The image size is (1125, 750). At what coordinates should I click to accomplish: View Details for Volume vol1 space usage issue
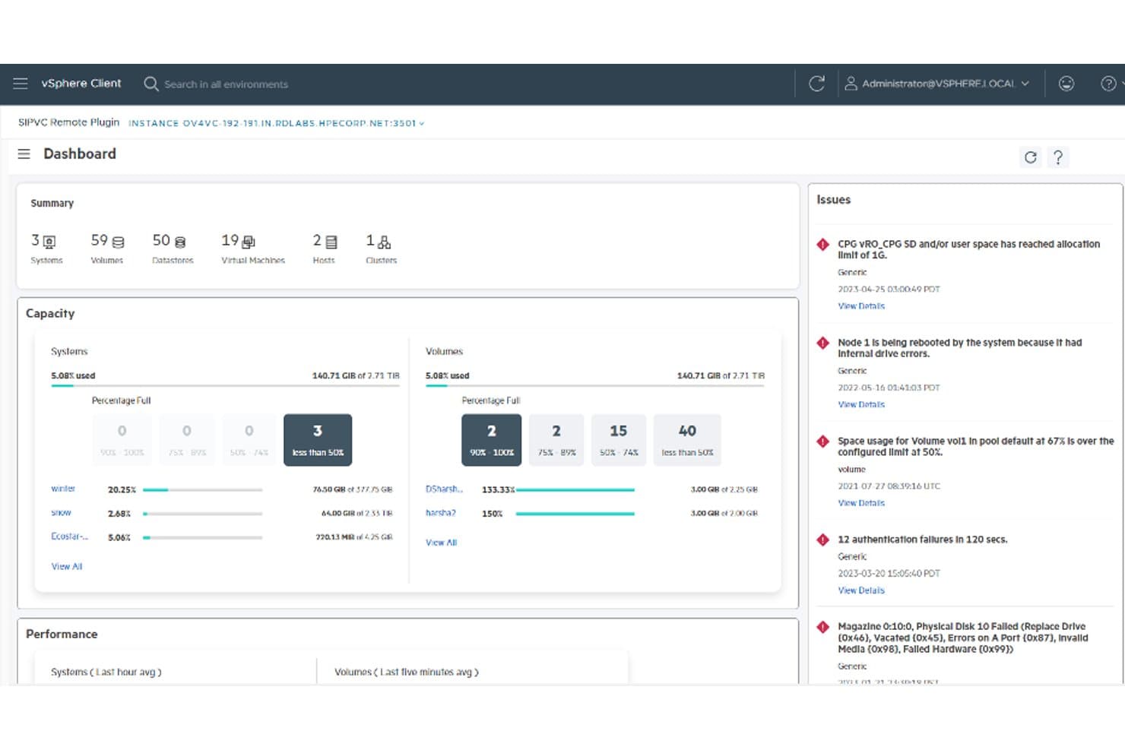coord(861,503)
